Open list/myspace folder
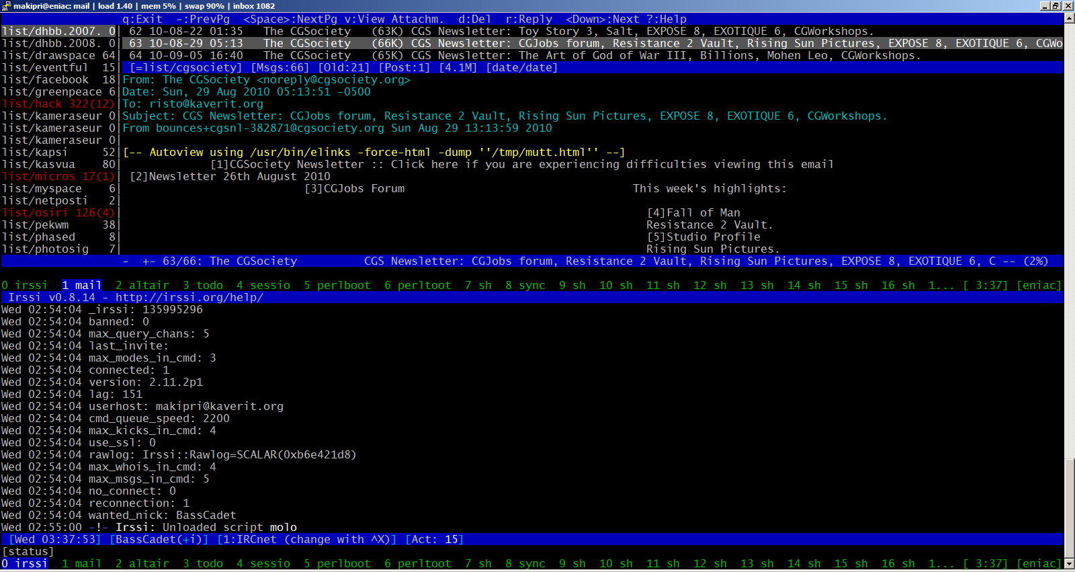 58,188
